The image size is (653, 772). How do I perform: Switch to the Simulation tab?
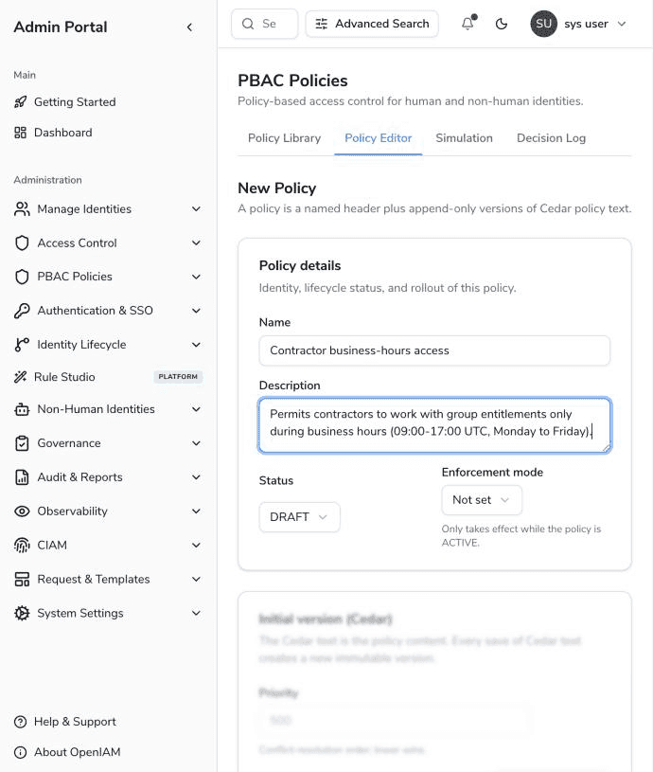click(464, 138)
